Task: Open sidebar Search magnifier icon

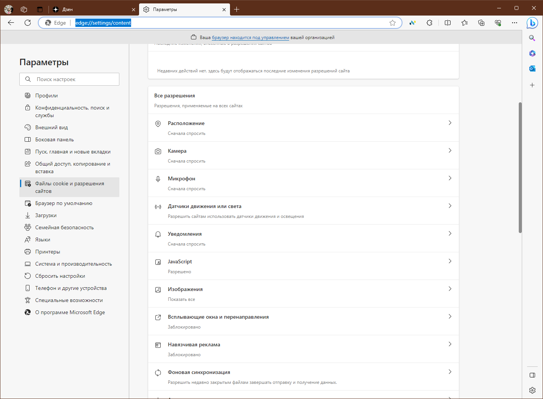Action: tap(532, 38)
